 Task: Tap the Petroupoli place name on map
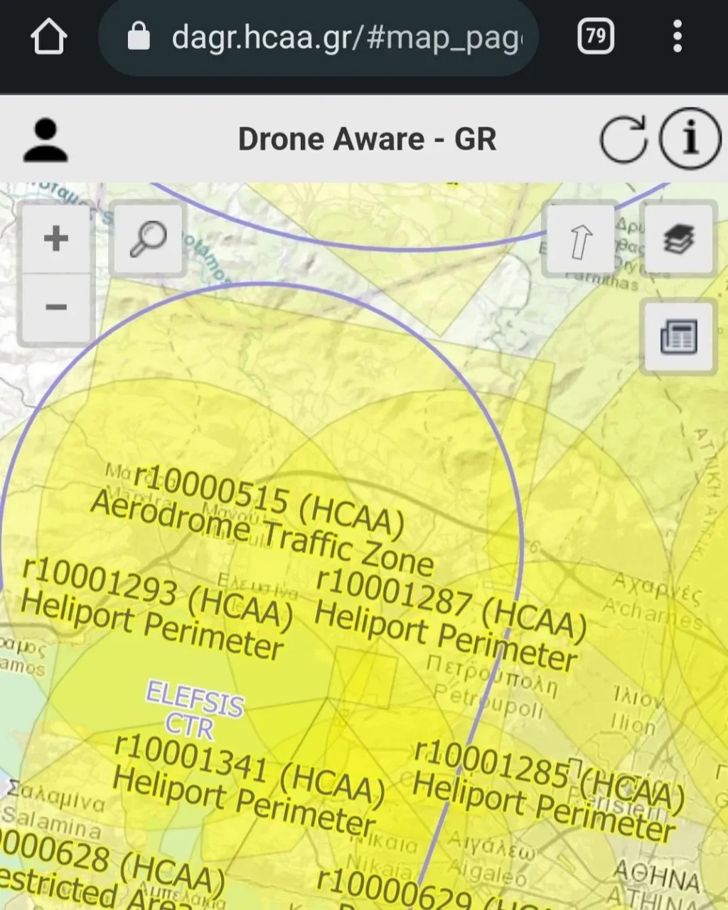(x=488, y=701)
